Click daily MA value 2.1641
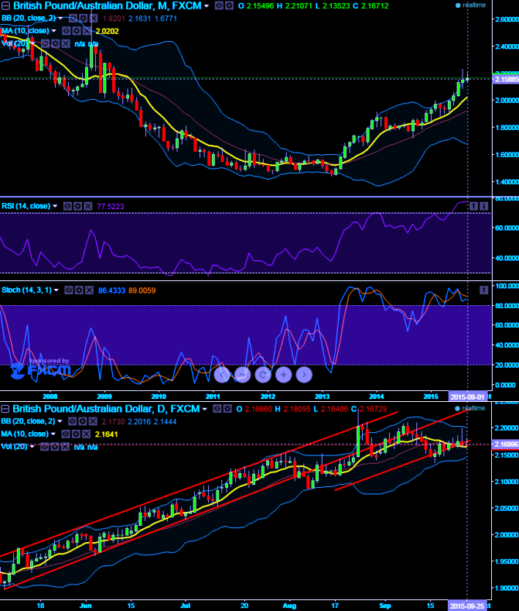 pos(106,434)
